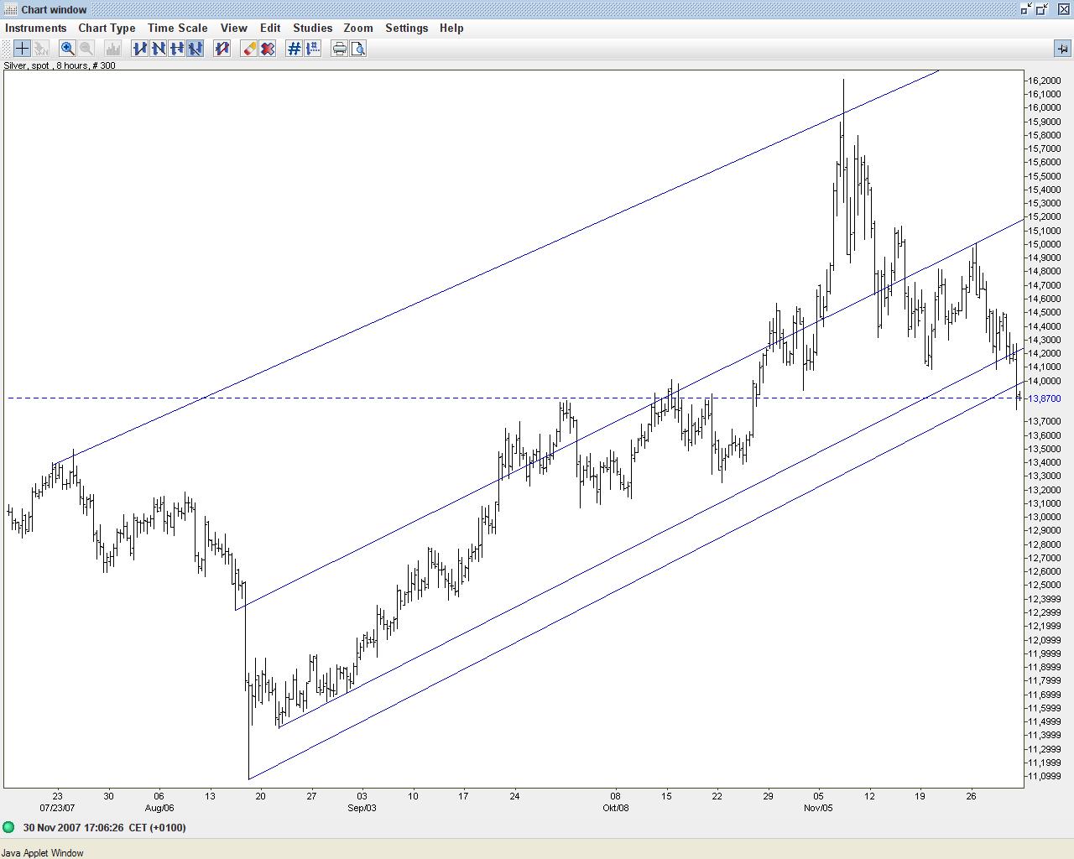Image resolution: width=1074 pixels, height=859 pixels.
Task: Click the zoom in magnifier icon
Action: [x=67, y=49]
